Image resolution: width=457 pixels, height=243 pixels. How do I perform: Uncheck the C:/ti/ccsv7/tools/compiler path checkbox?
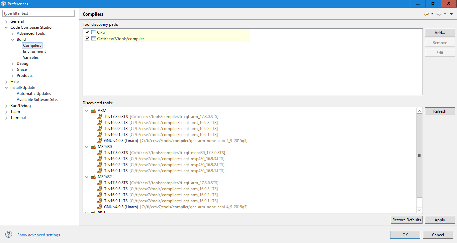pos(87,39)
